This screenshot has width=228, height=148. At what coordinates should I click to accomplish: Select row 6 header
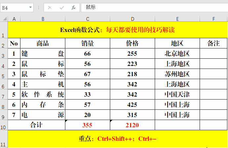click(4, 84)
